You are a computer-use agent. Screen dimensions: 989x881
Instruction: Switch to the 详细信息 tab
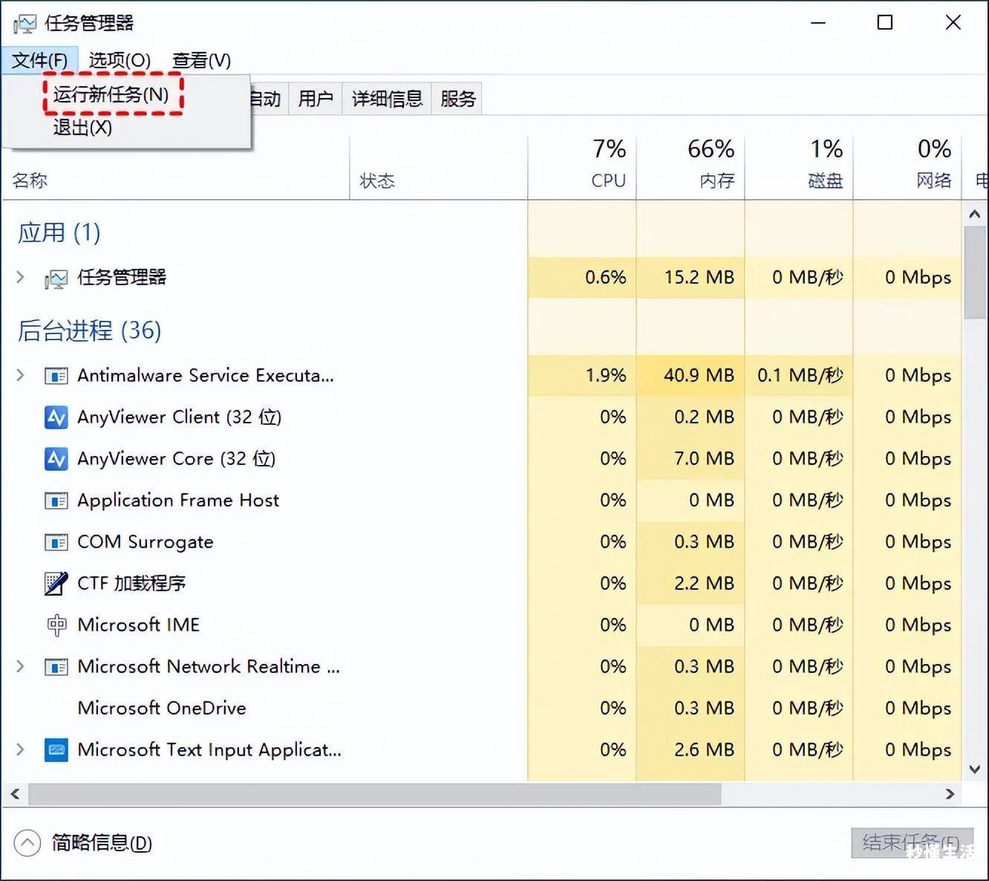point(387,99)
